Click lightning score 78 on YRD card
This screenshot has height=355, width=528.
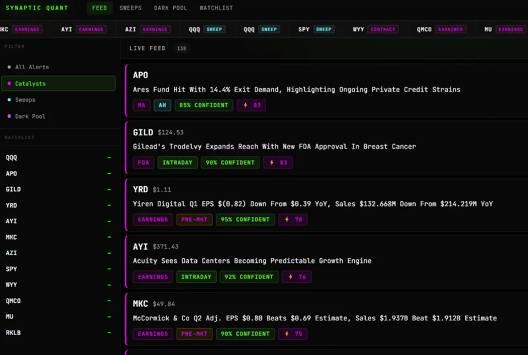[292, 219]
